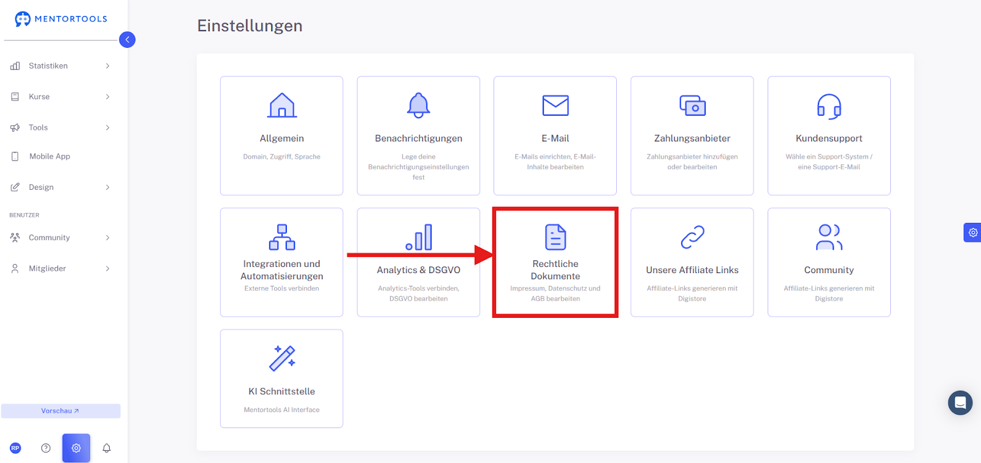Click the Integrationen und Automatisierungen title

pos(282,270)
